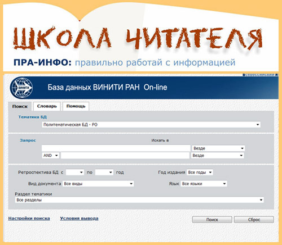The width and height of the screenshot is (282, 245).
Task: Expand the Тематика БД dropdown
Action: (x=151, y=125)
